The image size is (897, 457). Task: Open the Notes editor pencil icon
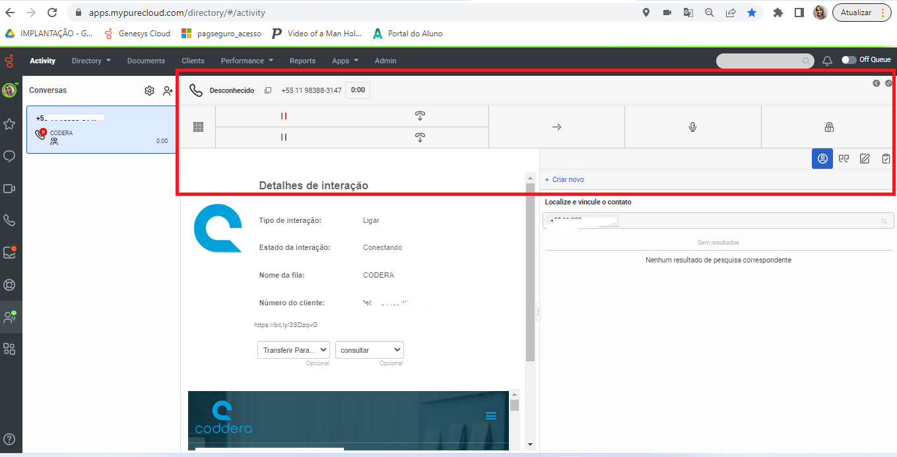pos(865,158)
